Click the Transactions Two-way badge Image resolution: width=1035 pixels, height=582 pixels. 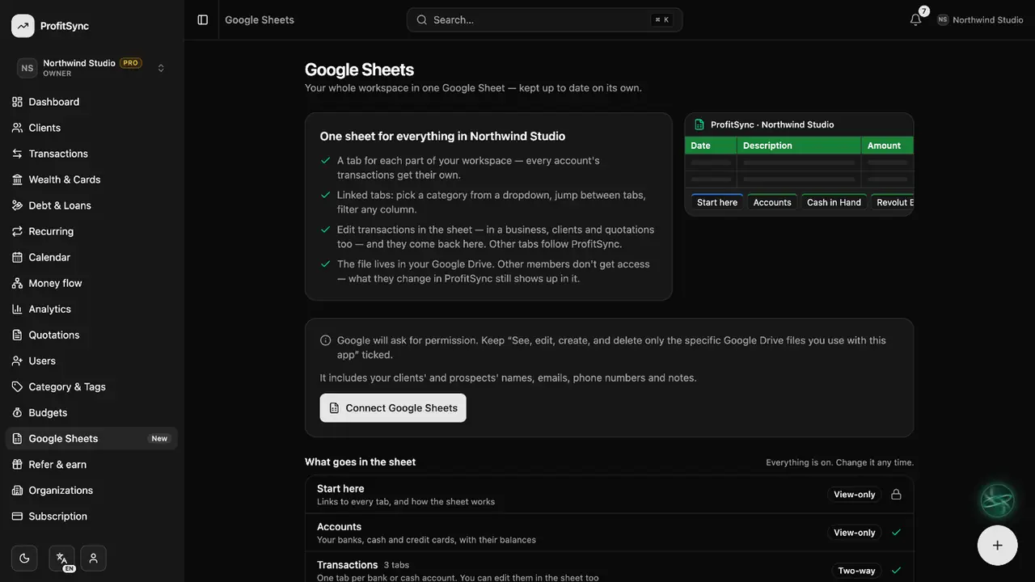856,571
